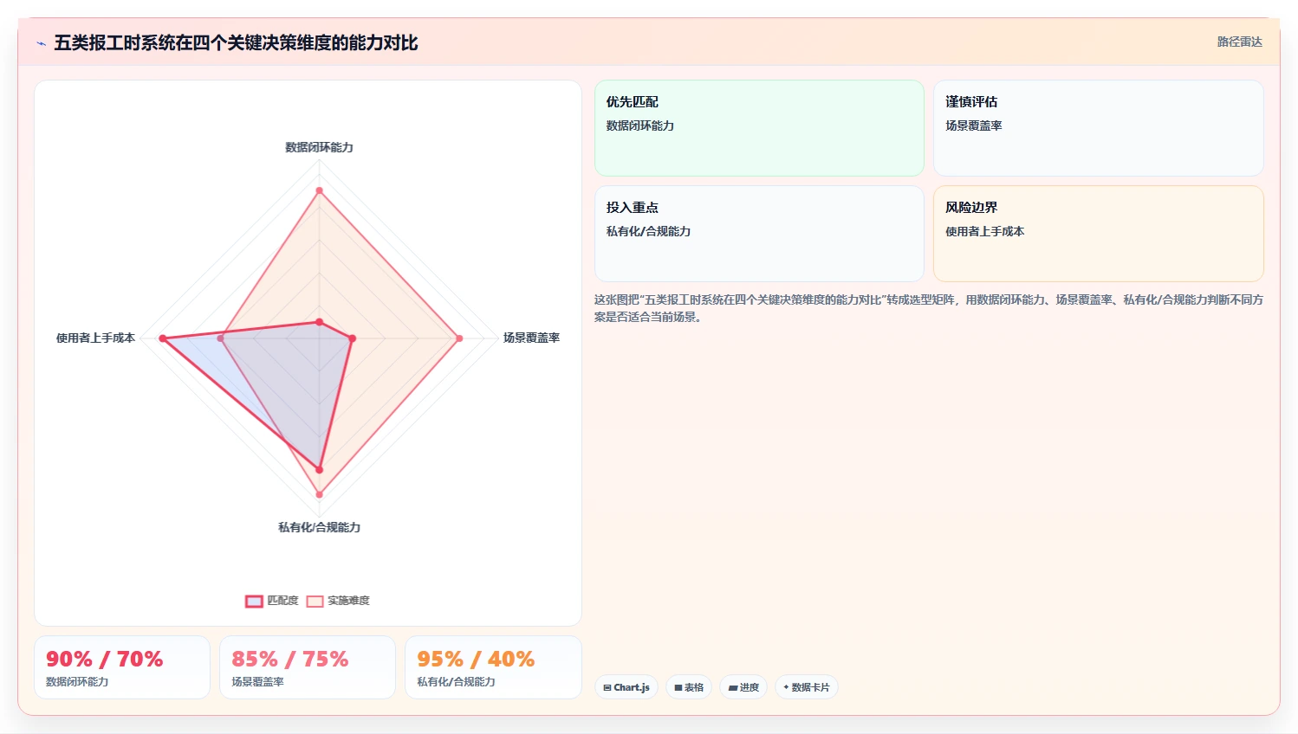
Task: Click the 数据卡片 tag chip
Action: [x=807, y=687]
